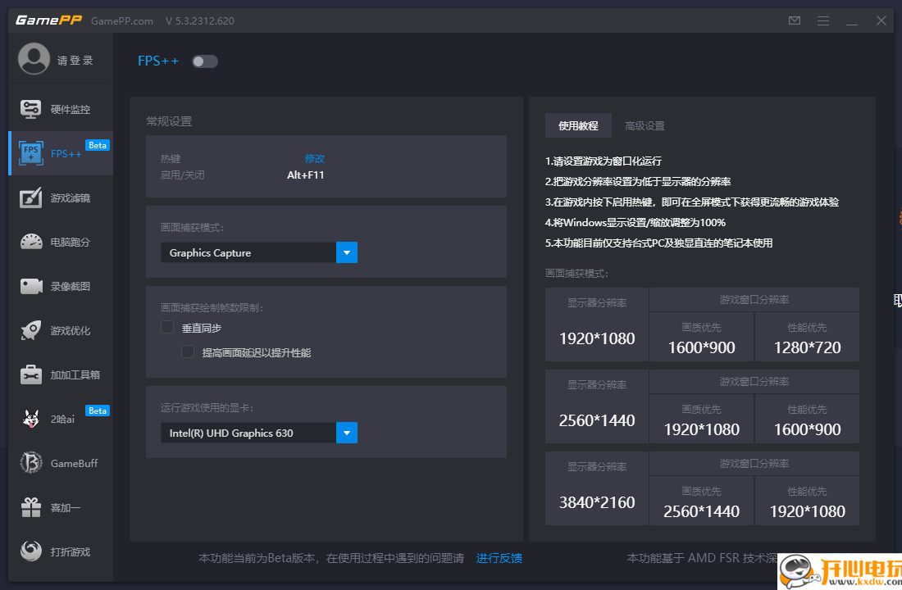The width and height of the screenshot is (902, 590).
Task: Open 游戏滤镜 game filter icon
Action: click(x=31, y=197)
